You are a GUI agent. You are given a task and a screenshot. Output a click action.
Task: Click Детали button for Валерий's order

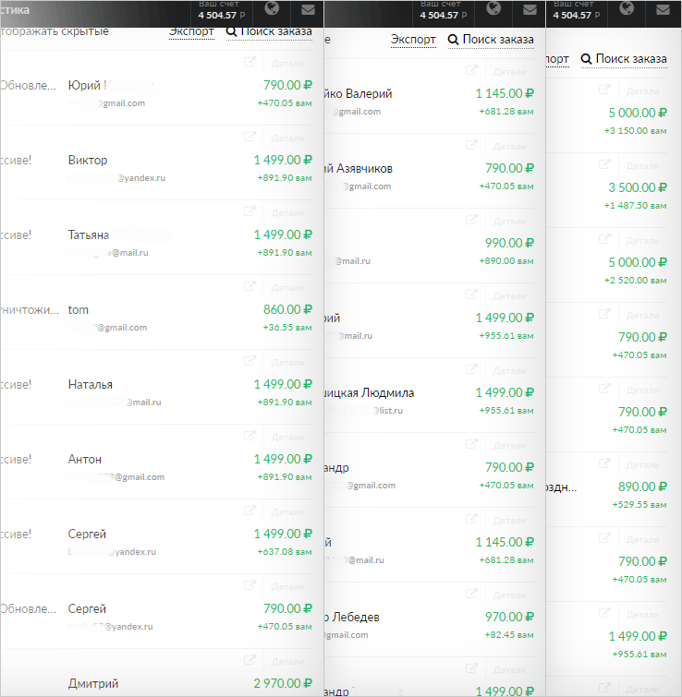pyautogui.click(x=510, y=71)
